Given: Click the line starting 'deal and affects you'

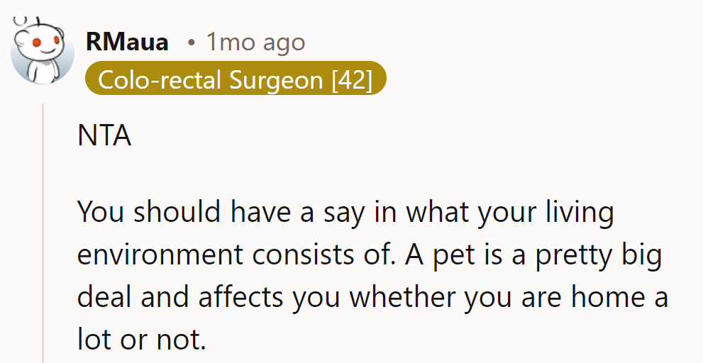Looking at the screenshot, I should [373, 297].
